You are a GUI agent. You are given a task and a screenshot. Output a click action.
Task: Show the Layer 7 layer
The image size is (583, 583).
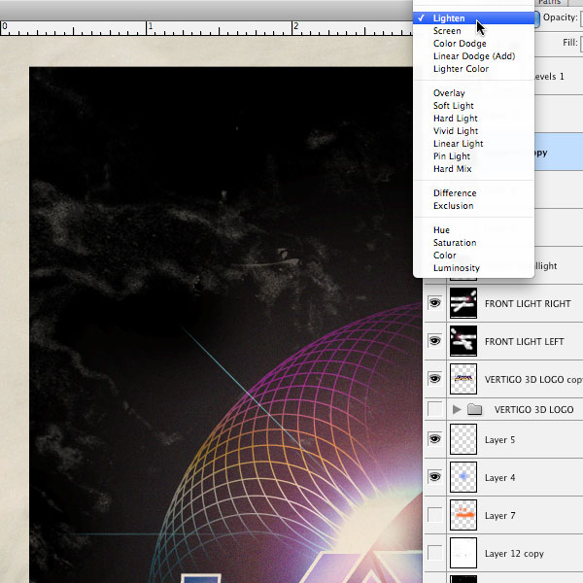(x=434, y=514)
